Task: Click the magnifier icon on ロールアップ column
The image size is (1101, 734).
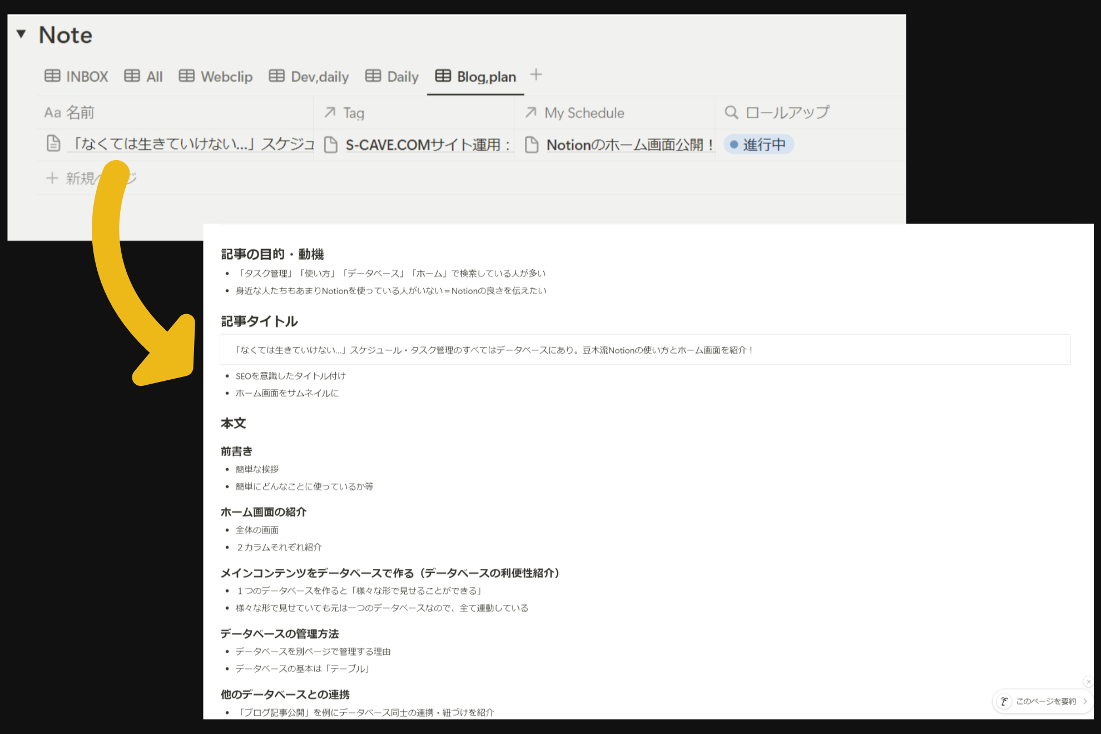Action: [x=731, y=112]
